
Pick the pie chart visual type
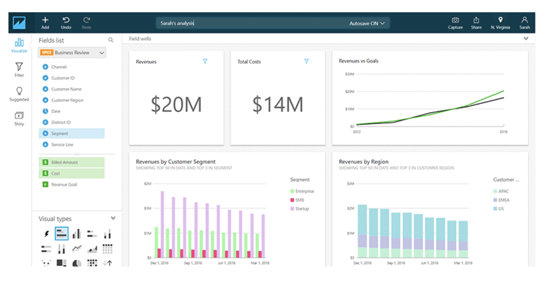tap(76, 263)
